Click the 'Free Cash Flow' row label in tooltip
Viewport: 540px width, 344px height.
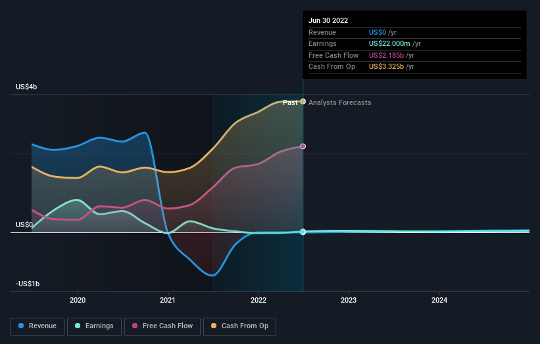click(333, 55)
